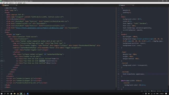Click the bootstrap.min.js script tag line
Image resolution: width=169 pixels, height=95 pixels.
coord(27,83)
